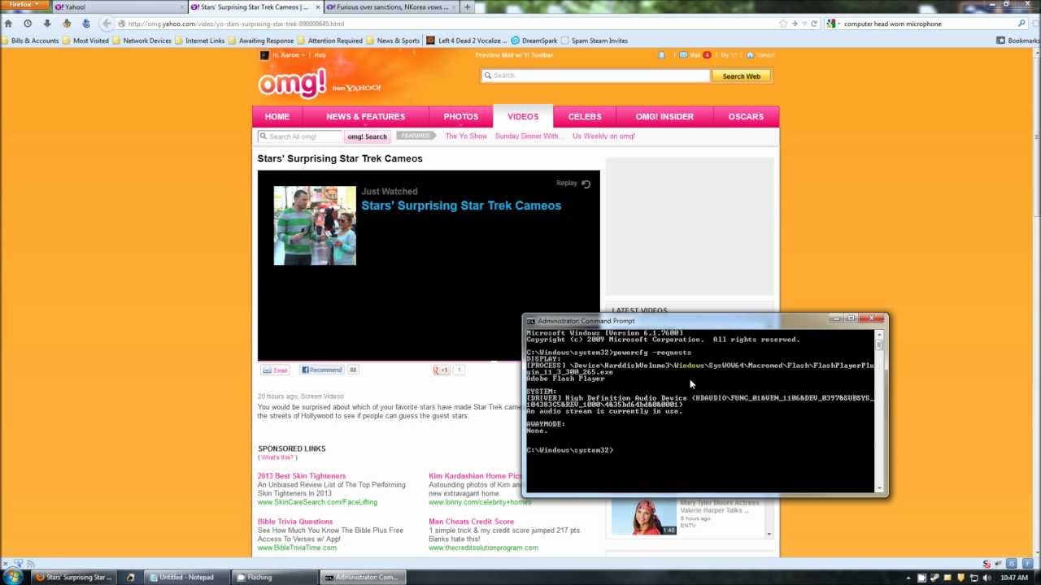Open the NEWS & FEATURES tab
The width and height of the screenshot is (1041, 585).
pos(365,116)
